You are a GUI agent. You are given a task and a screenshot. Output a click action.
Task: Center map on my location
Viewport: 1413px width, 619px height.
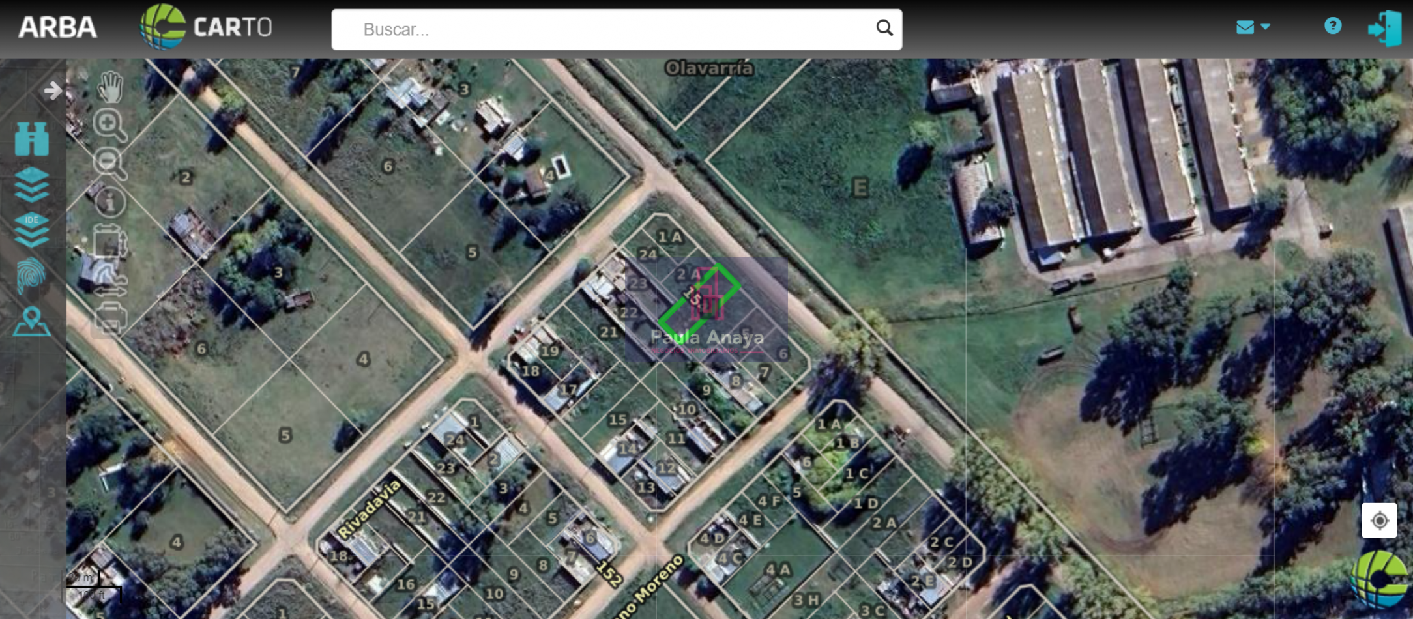click(x=1378, y=521)
